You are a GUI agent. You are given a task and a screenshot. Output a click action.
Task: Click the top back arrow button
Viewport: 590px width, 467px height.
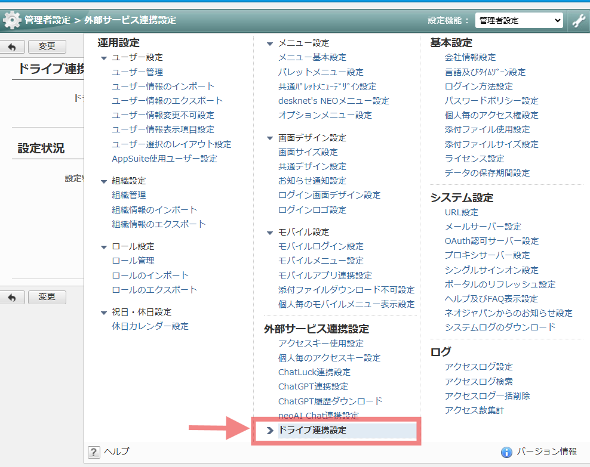coord(12,47)
